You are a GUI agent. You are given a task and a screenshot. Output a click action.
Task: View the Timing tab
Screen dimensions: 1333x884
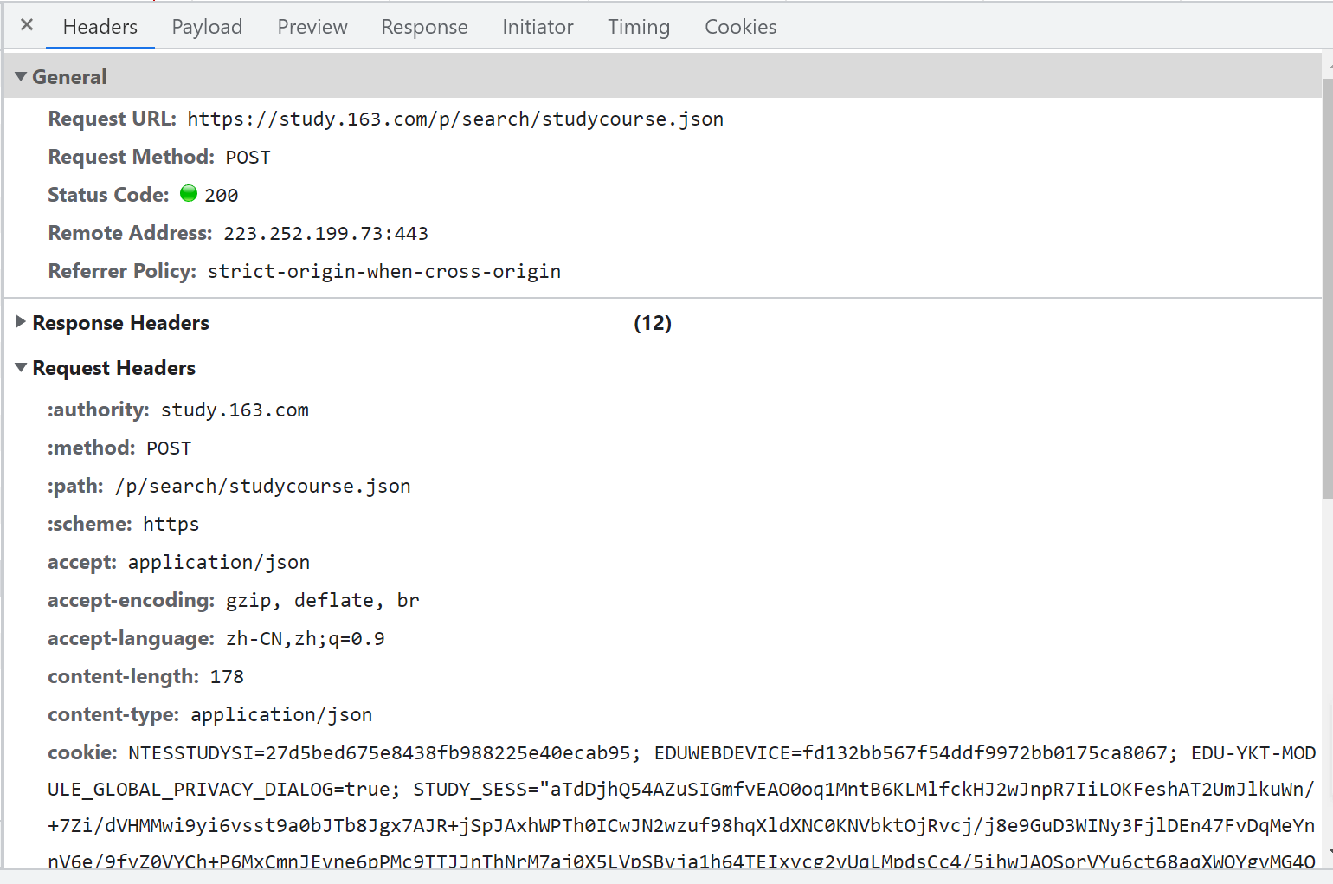[x=638, y=27]
